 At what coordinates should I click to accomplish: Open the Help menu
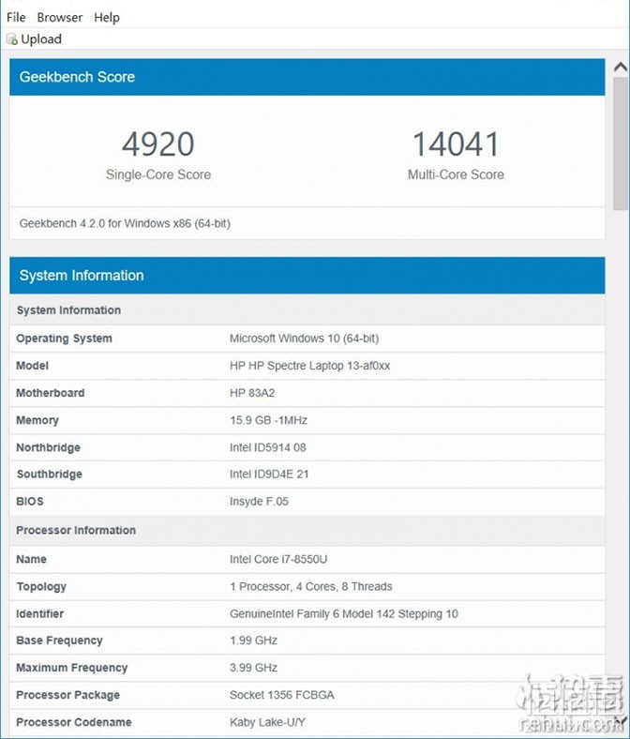tap(107, 18)
